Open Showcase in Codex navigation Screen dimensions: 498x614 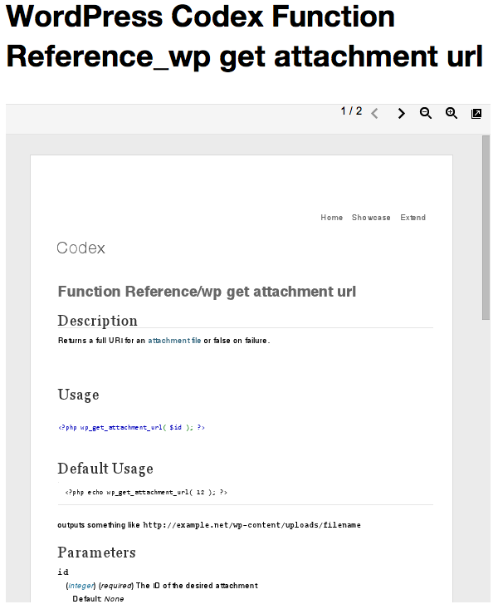pos(371,218)
